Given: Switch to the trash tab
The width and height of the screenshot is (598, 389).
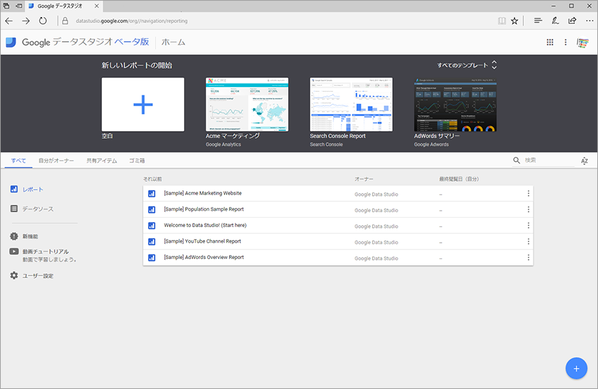Looking at the screenshot, I should (x=137, y=161).
